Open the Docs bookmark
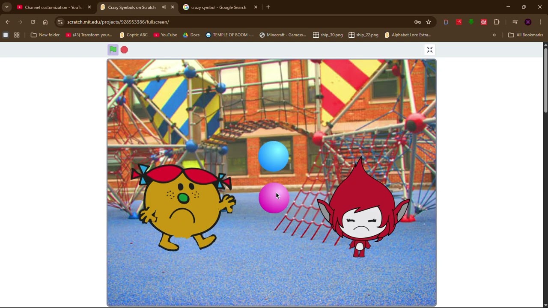This screenshot has width=548, height=308. tap(191, 35)
